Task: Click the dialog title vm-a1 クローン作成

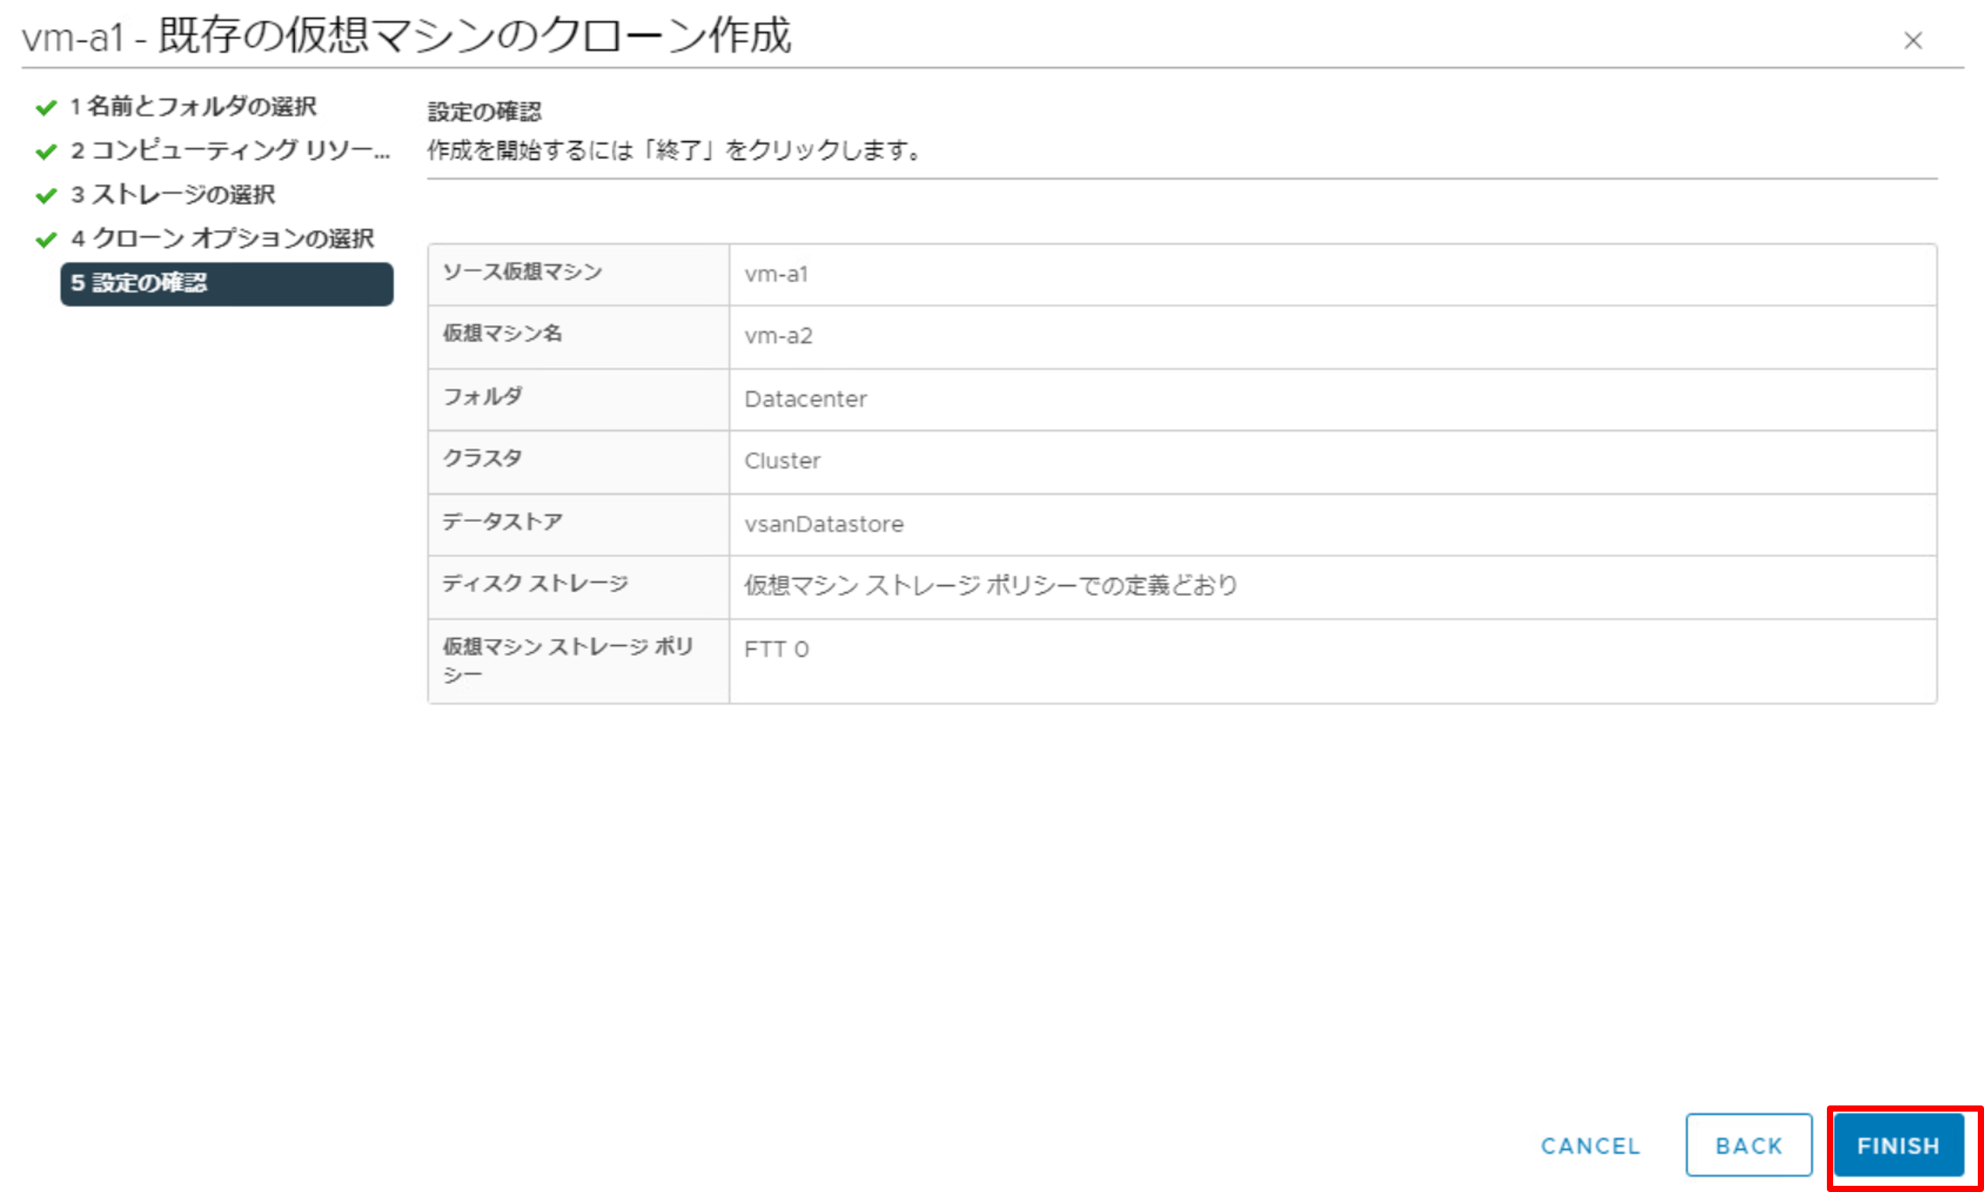Action: click(x=406, y=36)
